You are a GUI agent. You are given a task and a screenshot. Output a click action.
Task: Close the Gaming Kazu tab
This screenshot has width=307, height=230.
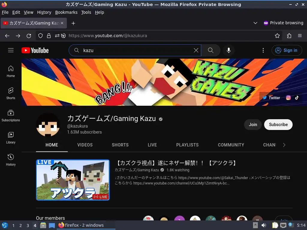point(62,23)
